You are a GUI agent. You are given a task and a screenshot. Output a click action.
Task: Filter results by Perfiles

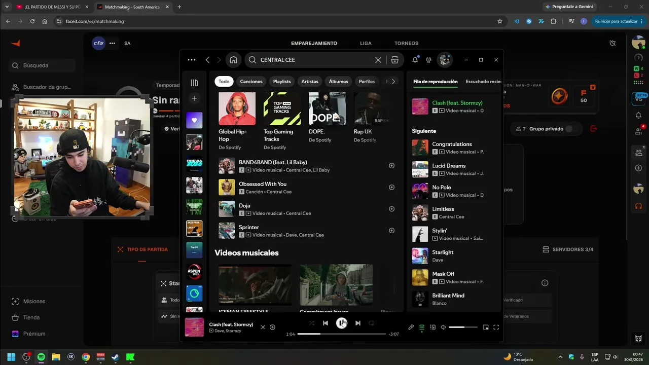tap(367, 82)
